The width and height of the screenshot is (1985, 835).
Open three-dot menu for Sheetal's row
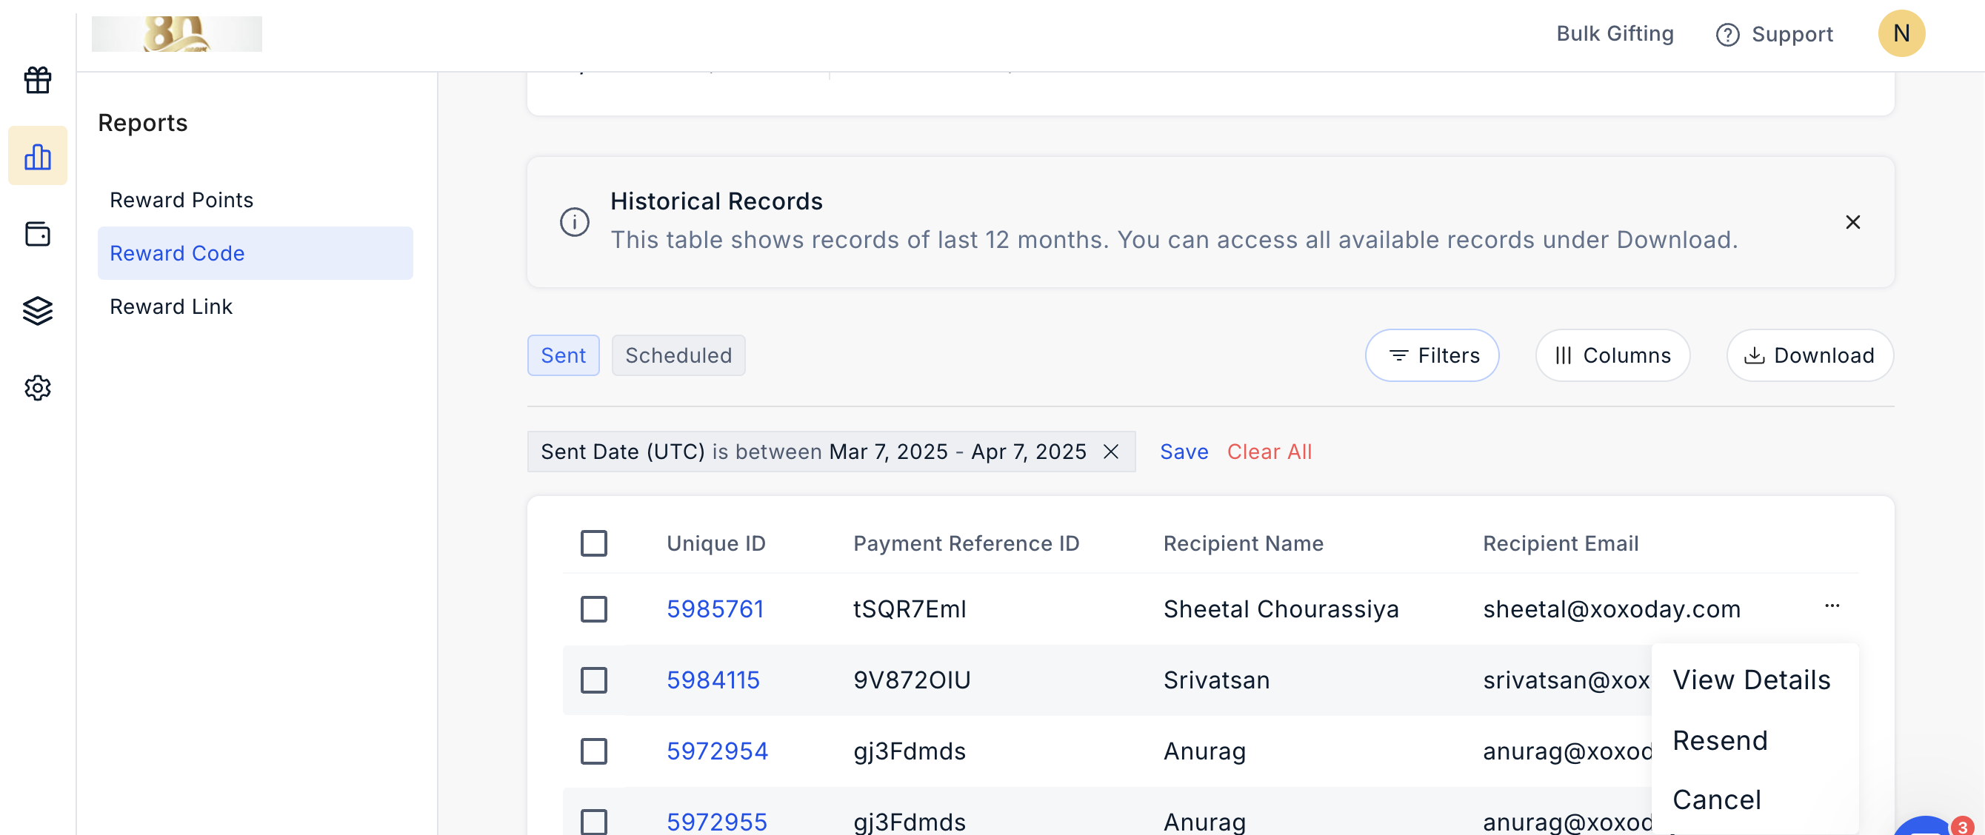[1832, 606]
